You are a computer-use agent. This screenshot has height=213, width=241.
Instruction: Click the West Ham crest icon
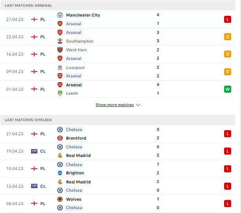(x=60, y=50)
